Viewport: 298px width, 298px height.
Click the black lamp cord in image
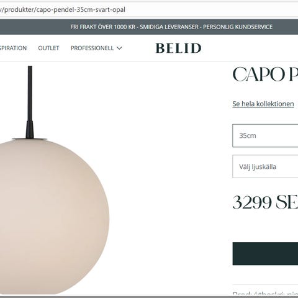click(x=30, y=93)
